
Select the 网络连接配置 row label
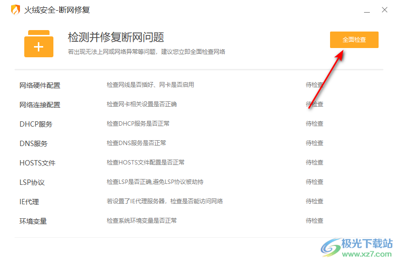[x=40, y=104]
